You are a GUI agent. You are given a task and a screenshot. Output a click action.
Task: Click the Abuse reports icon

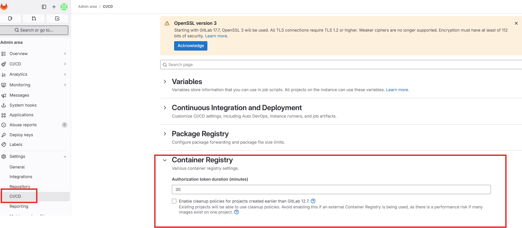click(x=4, y=125)
